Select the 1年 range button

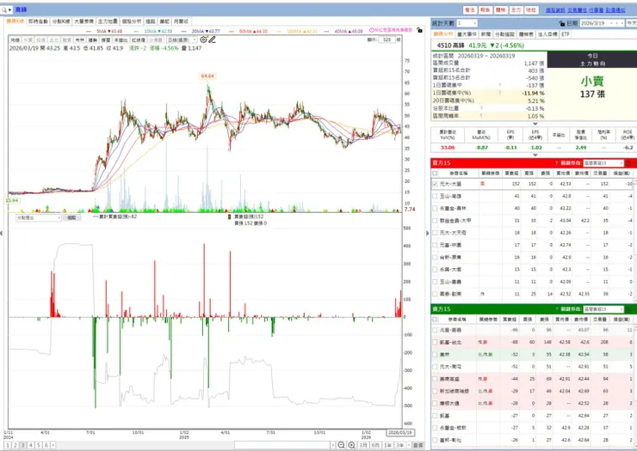click(x=388, y=445)
